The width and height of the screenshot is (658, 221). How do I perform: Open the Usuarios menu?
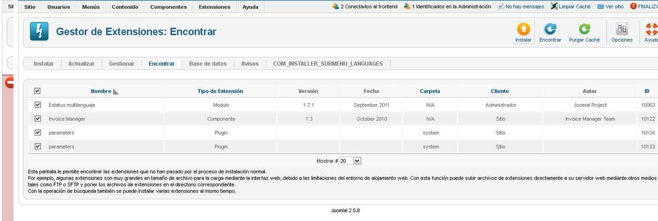(59, 7)
